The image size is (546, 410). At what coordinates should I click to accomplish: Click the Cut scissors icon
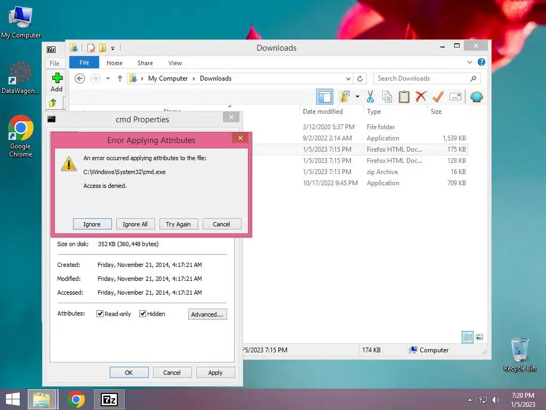coord(370,97)
